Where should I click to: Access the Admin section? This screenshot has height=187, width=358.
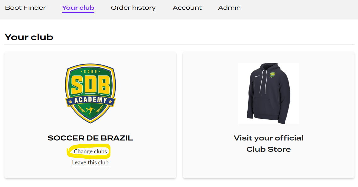coord(229,8)
